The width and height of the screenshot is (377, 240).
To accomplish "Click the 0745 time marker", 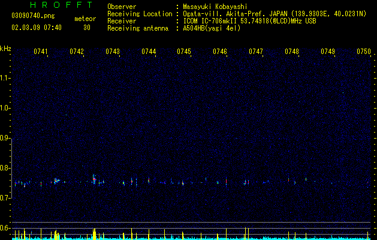I will (184, 52).
